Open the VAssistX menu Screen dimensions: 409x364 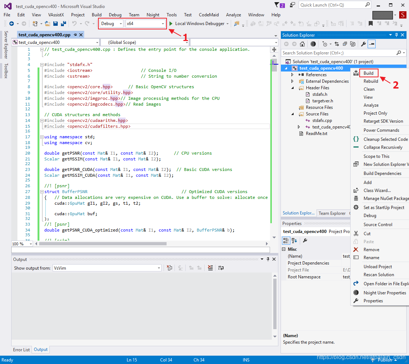click(56, 15)
